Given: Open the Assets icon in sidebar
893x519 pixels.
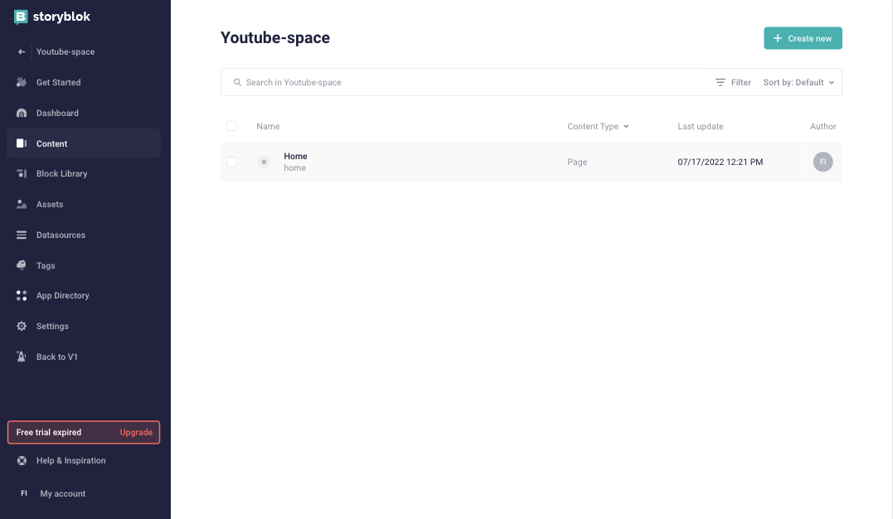Looking at the screenshot, I should (22, 204).
